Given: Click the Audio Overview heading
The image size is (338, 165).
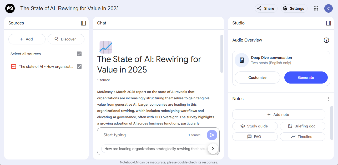Looking at the screenshot, I should click(x=247, y=40).
